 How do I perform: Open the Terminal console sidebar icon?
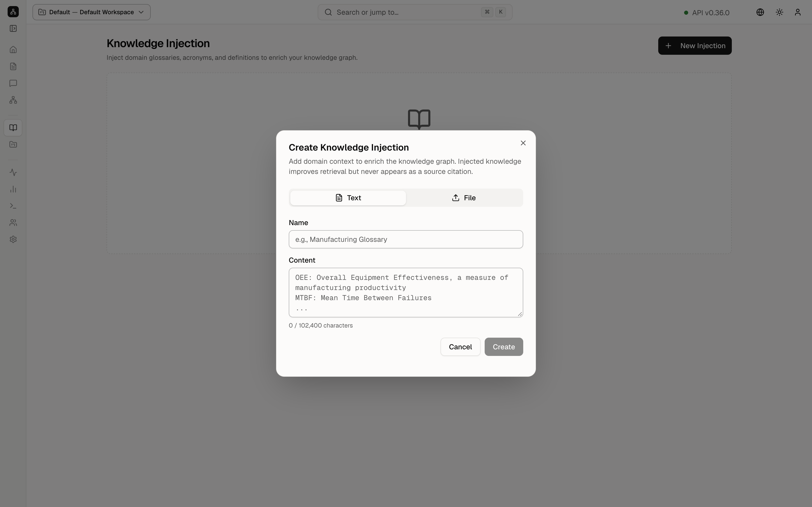13,206
